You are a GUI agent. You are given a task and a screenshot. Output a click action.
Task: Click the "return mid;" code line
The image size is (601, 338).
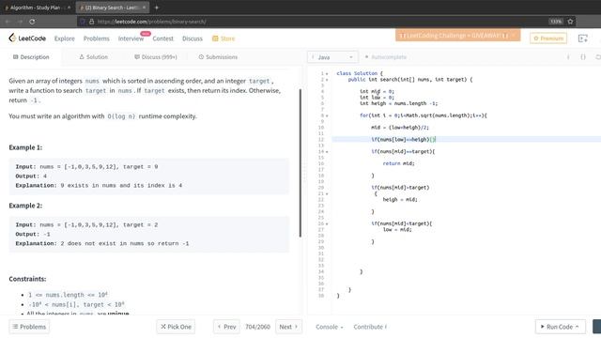tap(398, 163)
